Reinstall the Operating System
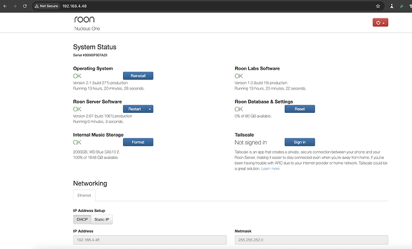The height and width of the screenshot is (249, 412). pos(138,76)
